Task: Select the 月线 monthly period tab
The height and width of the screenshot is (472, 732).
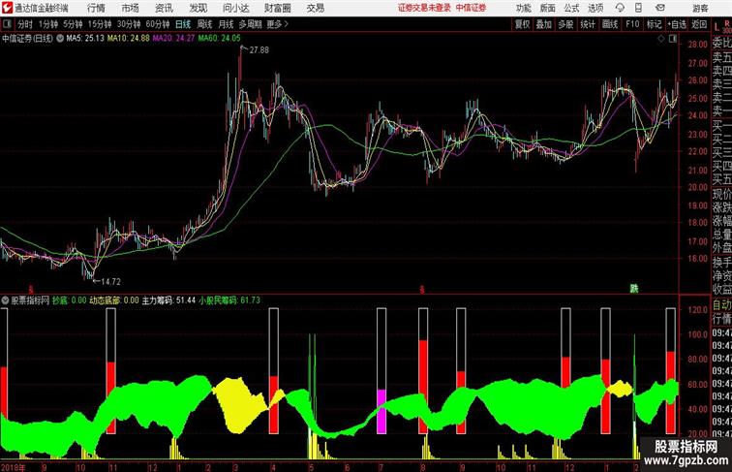Action: pos(226,24)
